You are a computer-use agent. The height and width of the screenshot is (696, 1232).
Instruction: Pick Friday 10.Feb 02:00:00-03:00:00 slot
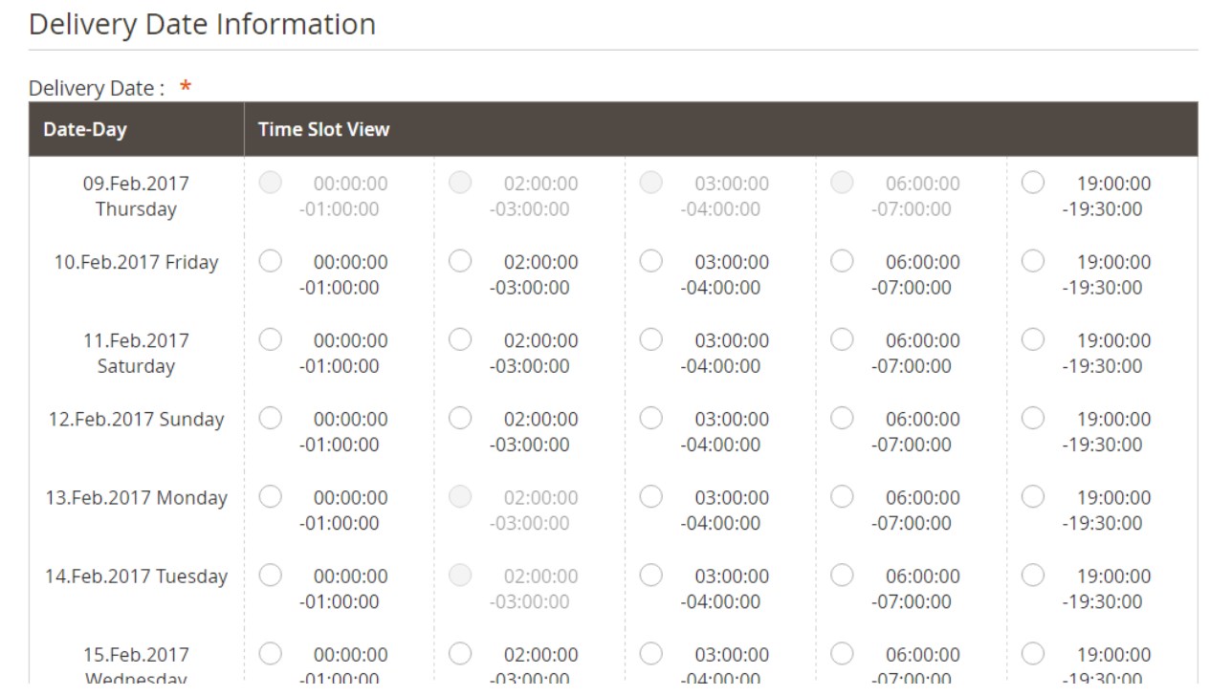[461, 261]
